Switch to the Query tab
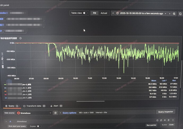This screenshot has width=183, height=129. (x=12, y=106)
